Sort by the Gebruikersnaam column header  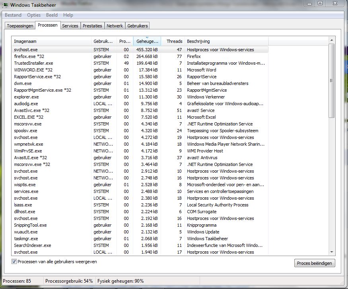(104, 41)
